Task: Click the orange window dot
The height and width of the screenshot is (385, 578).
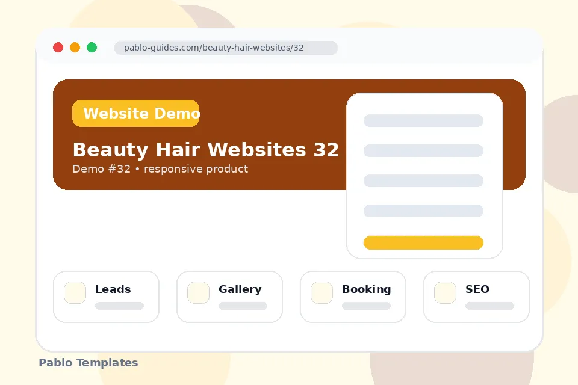Action: [x=75, y=48]
